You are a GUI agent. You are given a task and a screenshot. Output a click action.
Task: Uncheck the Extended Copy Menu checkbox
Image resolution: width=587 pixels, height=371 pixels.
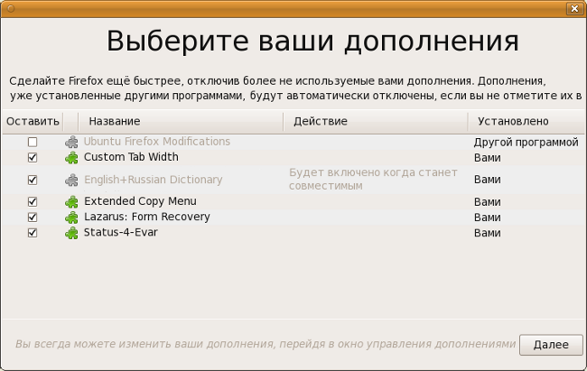click(33, 202)
